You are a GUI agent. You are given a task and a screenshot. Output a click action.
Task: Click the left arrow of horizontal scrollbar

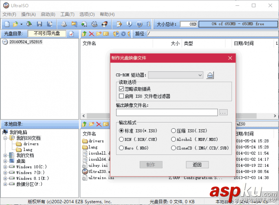(x=83, y=116)
